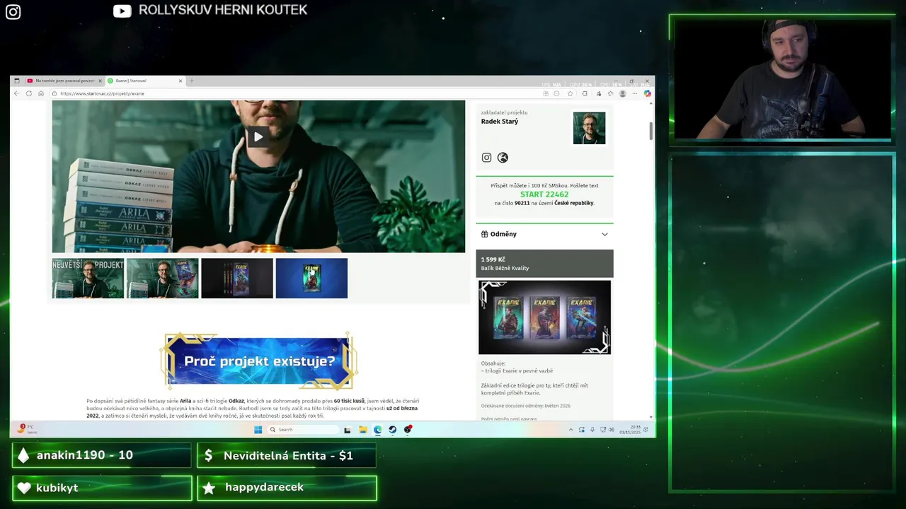Go back in the browser

pyautogui.click(x=17, y=93)
